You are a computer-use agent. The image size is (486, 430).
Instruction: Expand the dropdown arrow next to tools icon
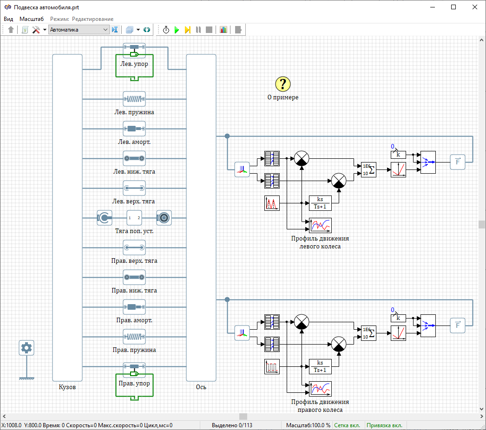pos(45,30)
